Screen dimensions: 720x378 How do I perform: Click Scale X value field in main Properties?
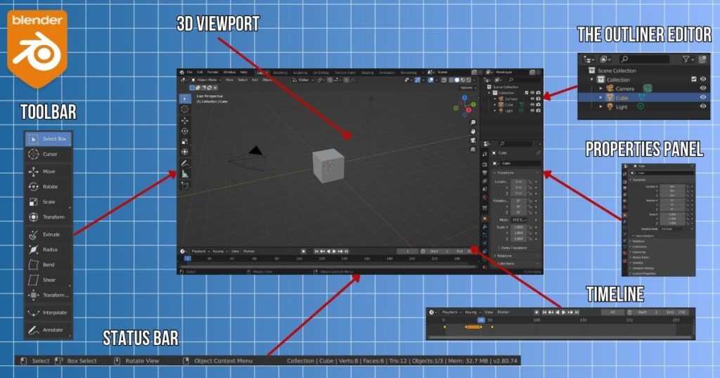click(519, 227)
